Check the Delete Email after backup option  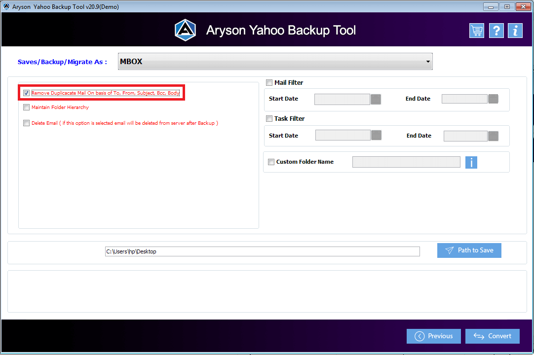[x=26, y=123]
